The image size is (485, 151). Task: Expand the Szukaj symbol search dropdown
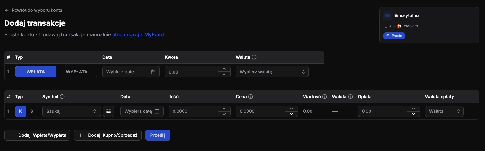click(71, 111)
